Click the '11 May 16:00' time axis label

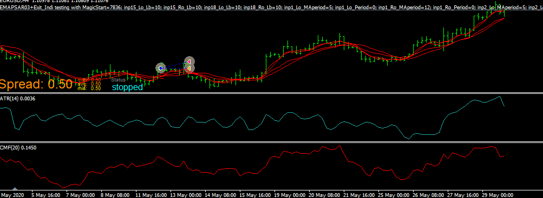(152, 195)
